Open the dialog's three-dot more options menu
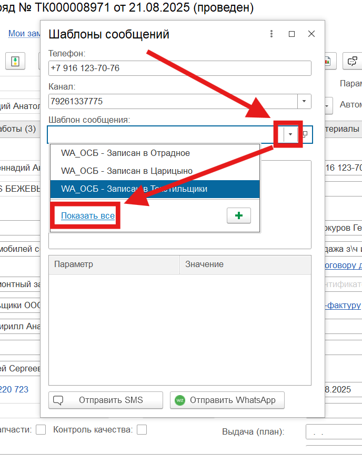Viewport: 362px width, 462px height. pos(271,34)
